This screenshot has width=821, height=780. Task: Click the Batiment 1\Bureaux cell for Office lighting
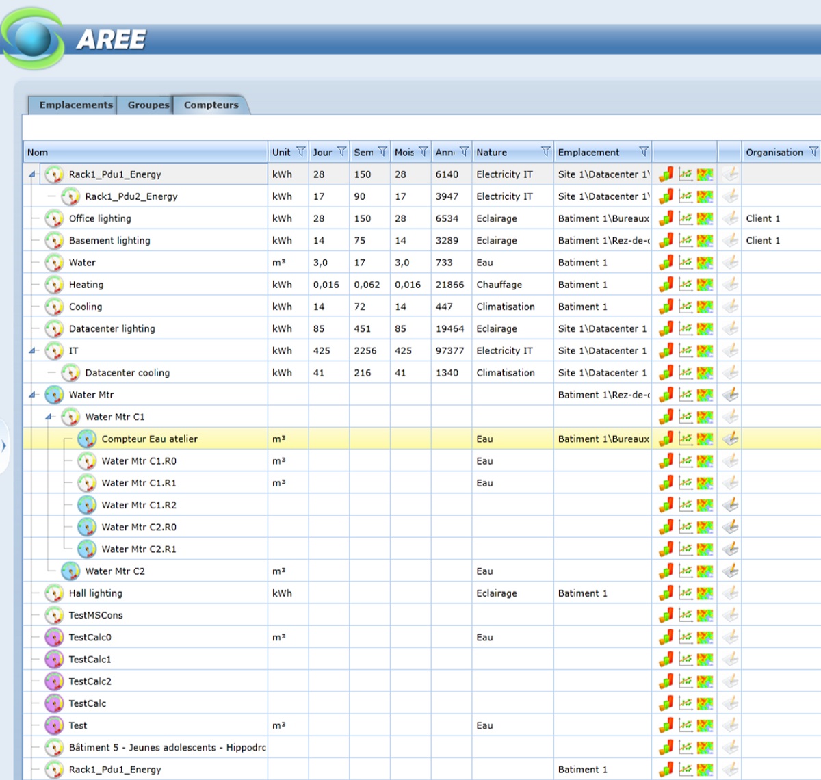tap(603, 218)
